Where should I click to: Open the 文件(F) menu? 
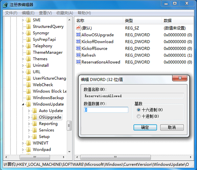(11, 13)
